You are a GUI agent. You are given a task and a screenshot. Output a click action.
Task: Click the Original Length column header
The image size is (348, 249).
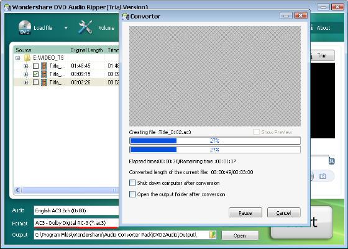pos(87,50)
